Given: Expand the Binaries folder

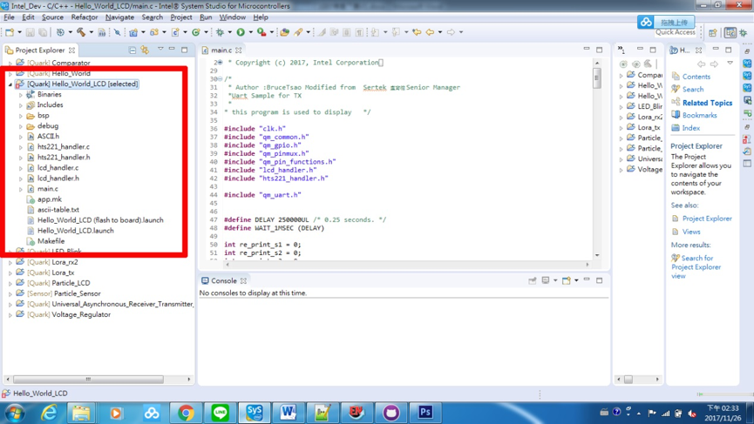Looking at the screenshot, I should point(21,95).
